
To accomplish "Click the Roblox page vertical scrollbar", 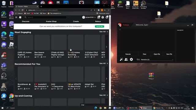I will [110, 22].
